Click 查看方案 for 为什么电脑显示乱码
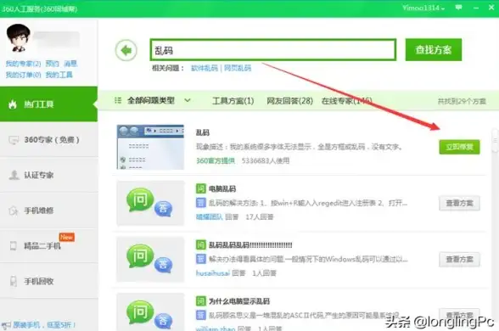The height and width of the screenshot is (331, 499). 459,315
